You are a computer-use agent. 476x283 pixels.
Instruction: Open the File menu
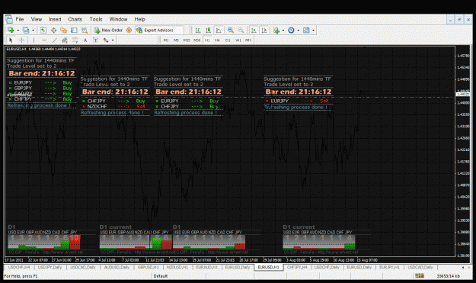(x=20, y=19)
